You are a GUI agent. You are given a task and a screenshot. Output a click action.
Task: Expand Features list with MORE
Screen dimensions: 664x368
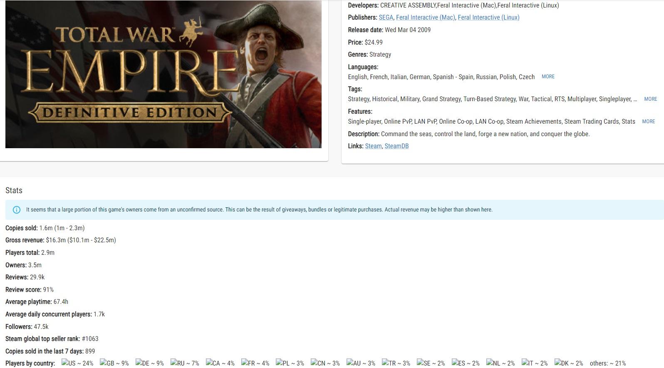click(648, 122)
